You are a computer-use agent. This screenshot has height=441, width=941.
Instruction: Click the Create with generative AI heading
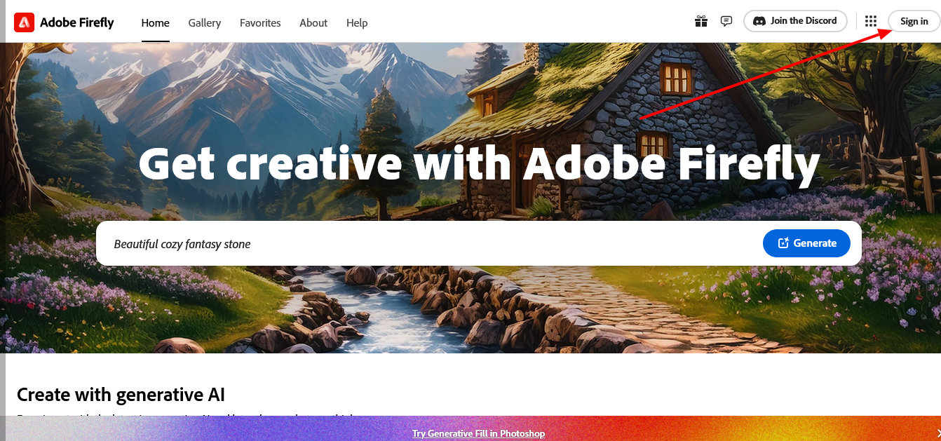click(x=121, y=395)
